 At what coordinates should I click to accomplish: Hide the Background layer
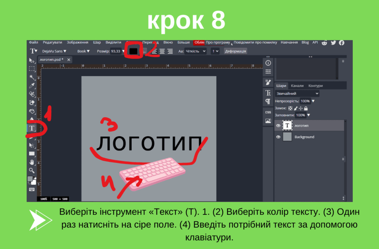coord(278,137)
